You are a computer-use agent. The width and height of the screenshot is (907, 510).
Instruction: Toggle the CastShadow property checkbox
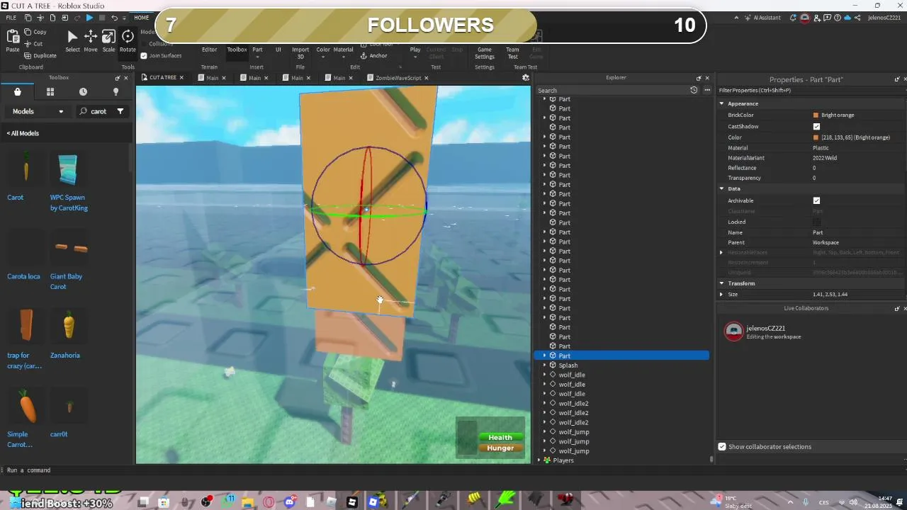[x=816, y=127]
